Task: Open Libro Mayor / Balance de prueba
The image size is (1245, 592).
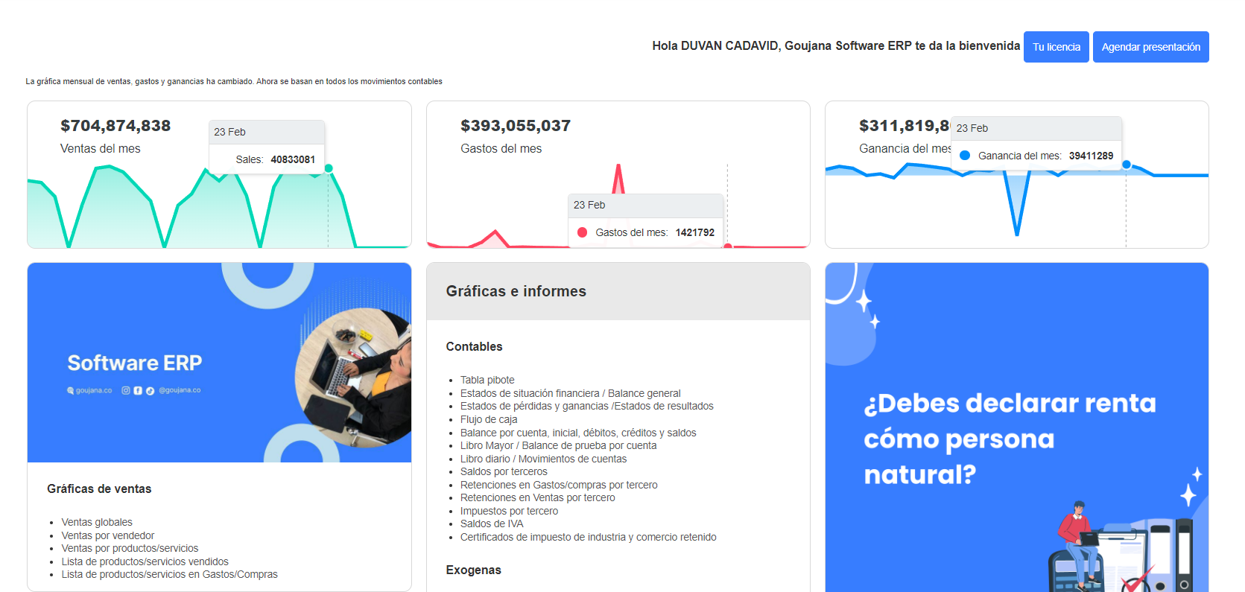Action: (x=558, y=445)
